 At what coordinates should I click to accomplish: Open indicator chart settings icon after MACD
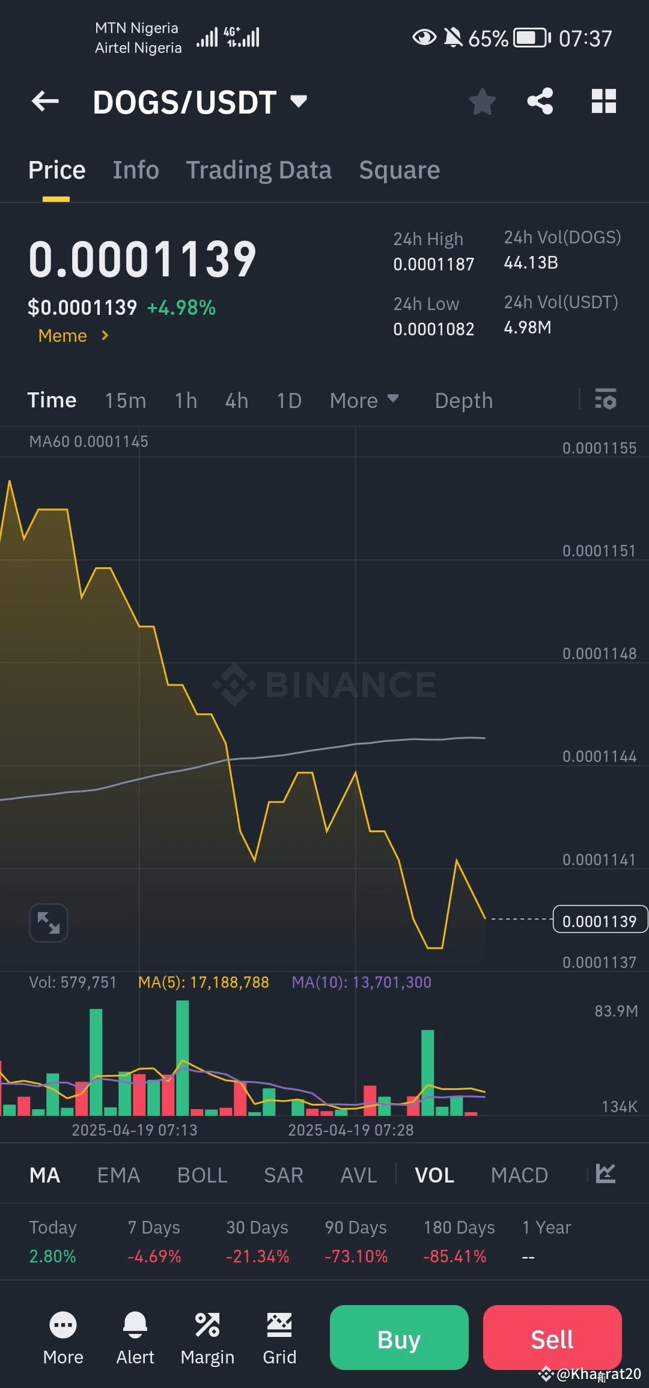coord(605,1173)
